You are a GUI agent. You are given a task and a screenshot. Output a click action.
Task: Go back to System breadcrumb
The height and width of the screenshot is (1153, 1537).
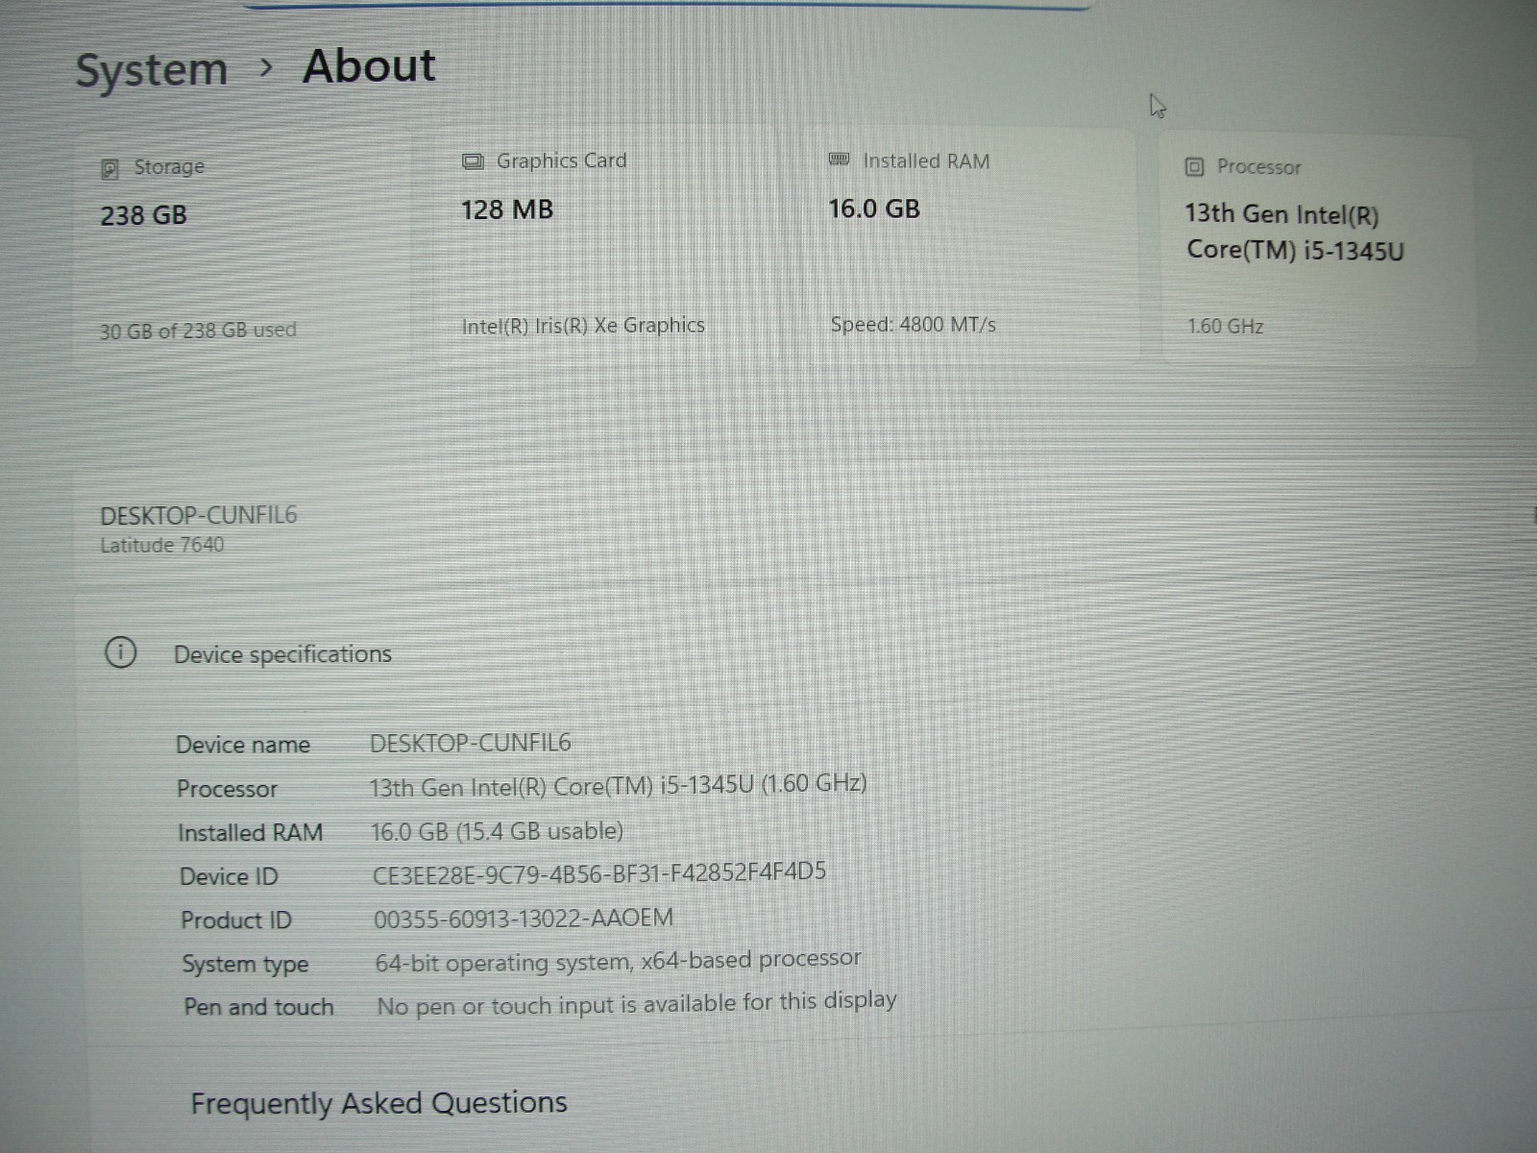point(152,70)
